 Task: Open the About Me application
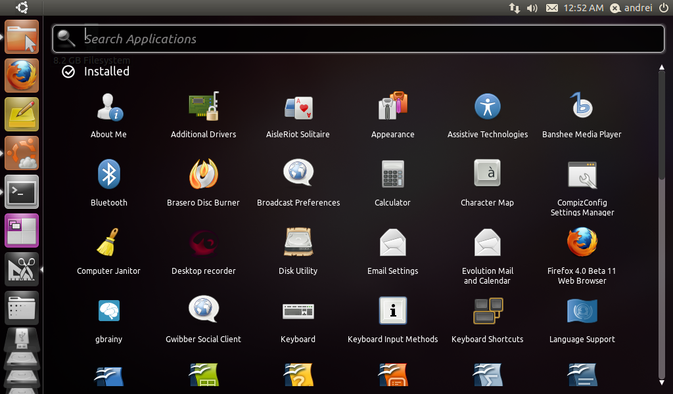108,116
